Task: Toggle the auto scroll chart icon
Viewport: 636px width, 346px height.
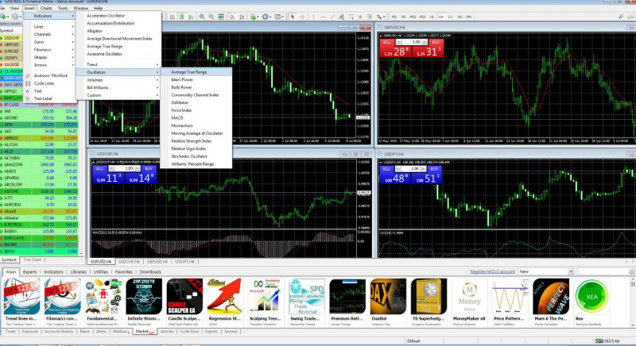Action: point(232,17)
